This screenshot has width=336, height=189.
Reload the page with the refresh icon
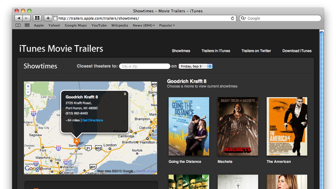[x=233, y=18]
